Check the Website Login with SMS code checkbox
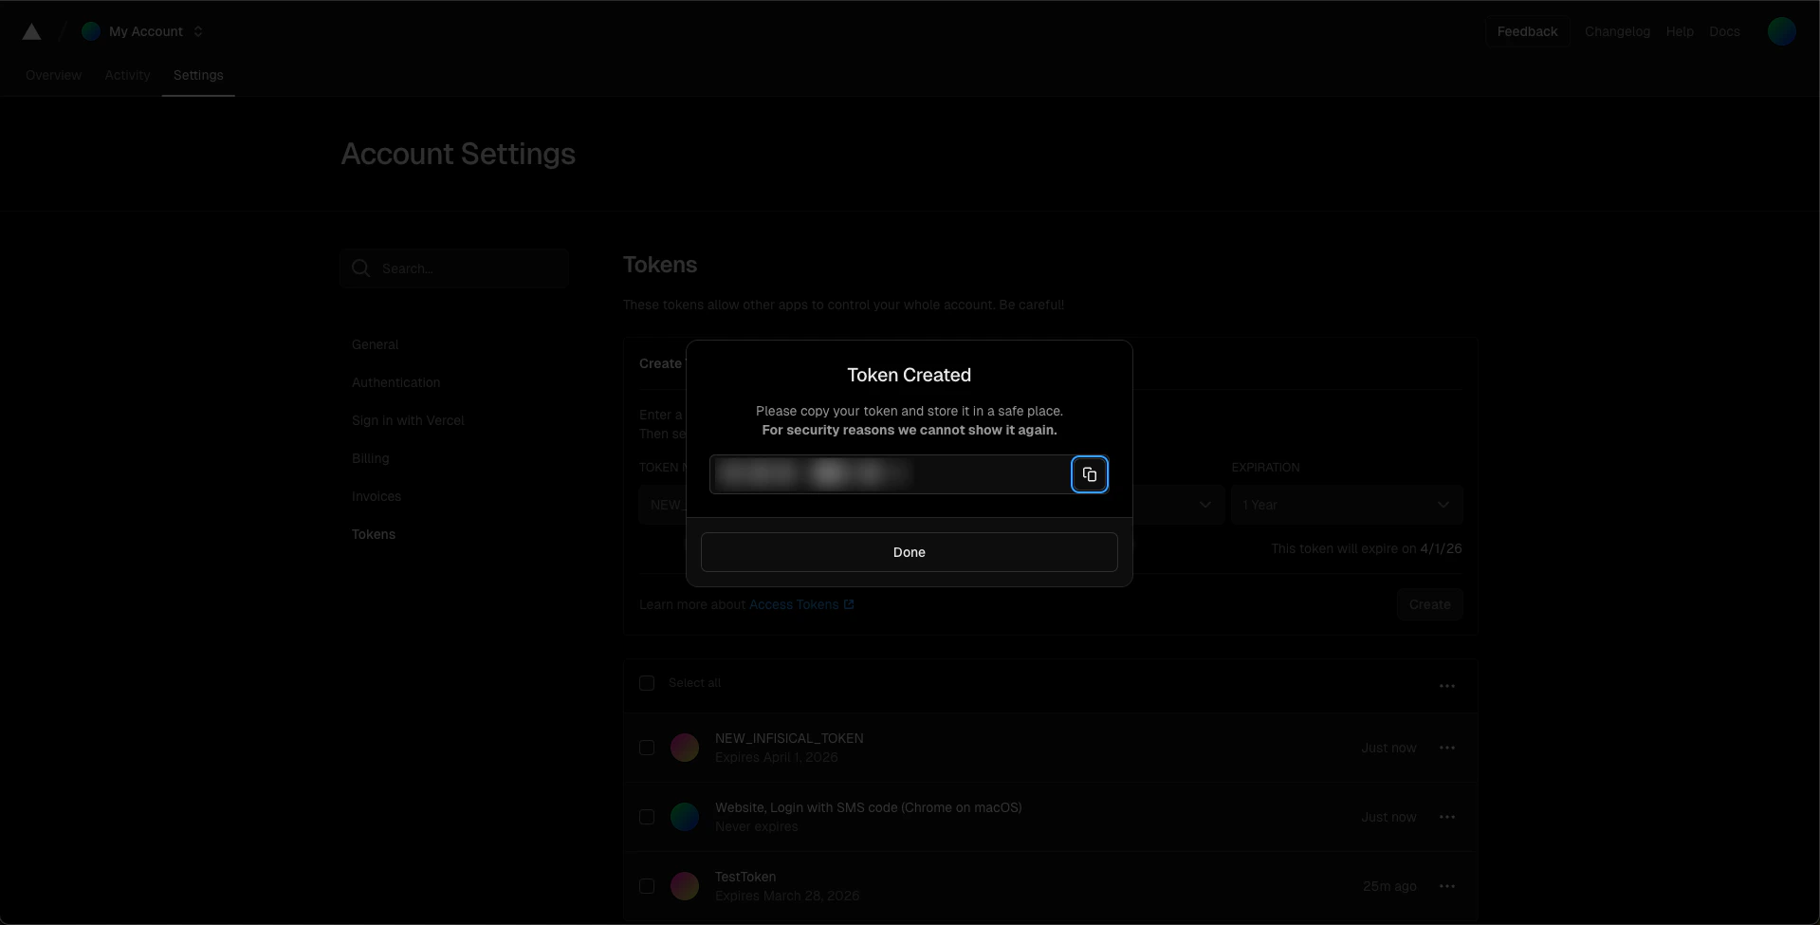The width and height of the screenshot is (1820, 925). click(647, 817)
